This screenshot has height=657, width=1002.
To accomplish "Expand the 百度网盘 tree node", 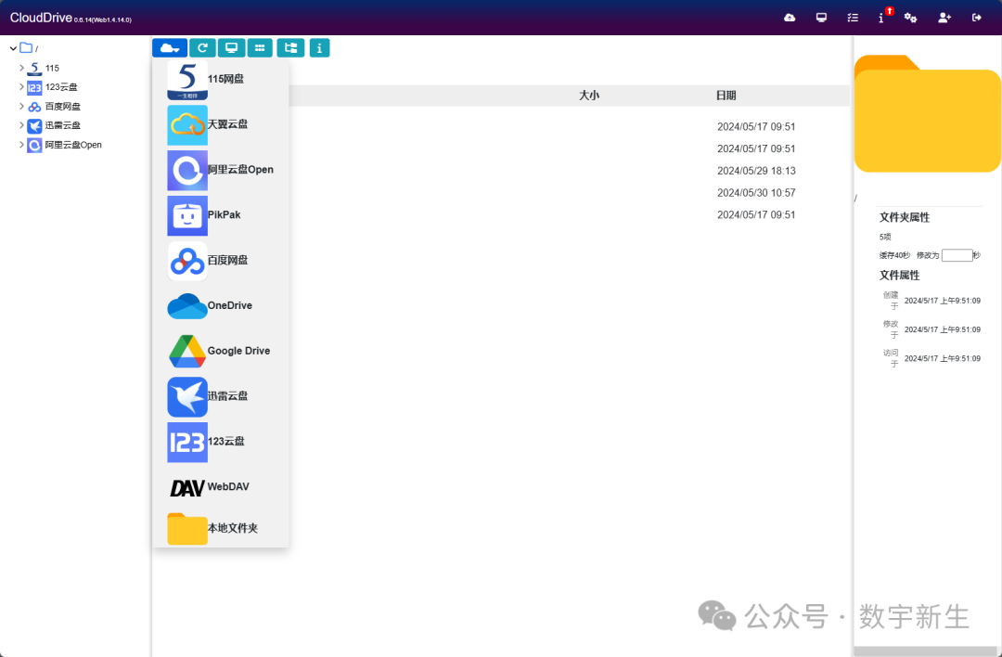I will 21,106.
